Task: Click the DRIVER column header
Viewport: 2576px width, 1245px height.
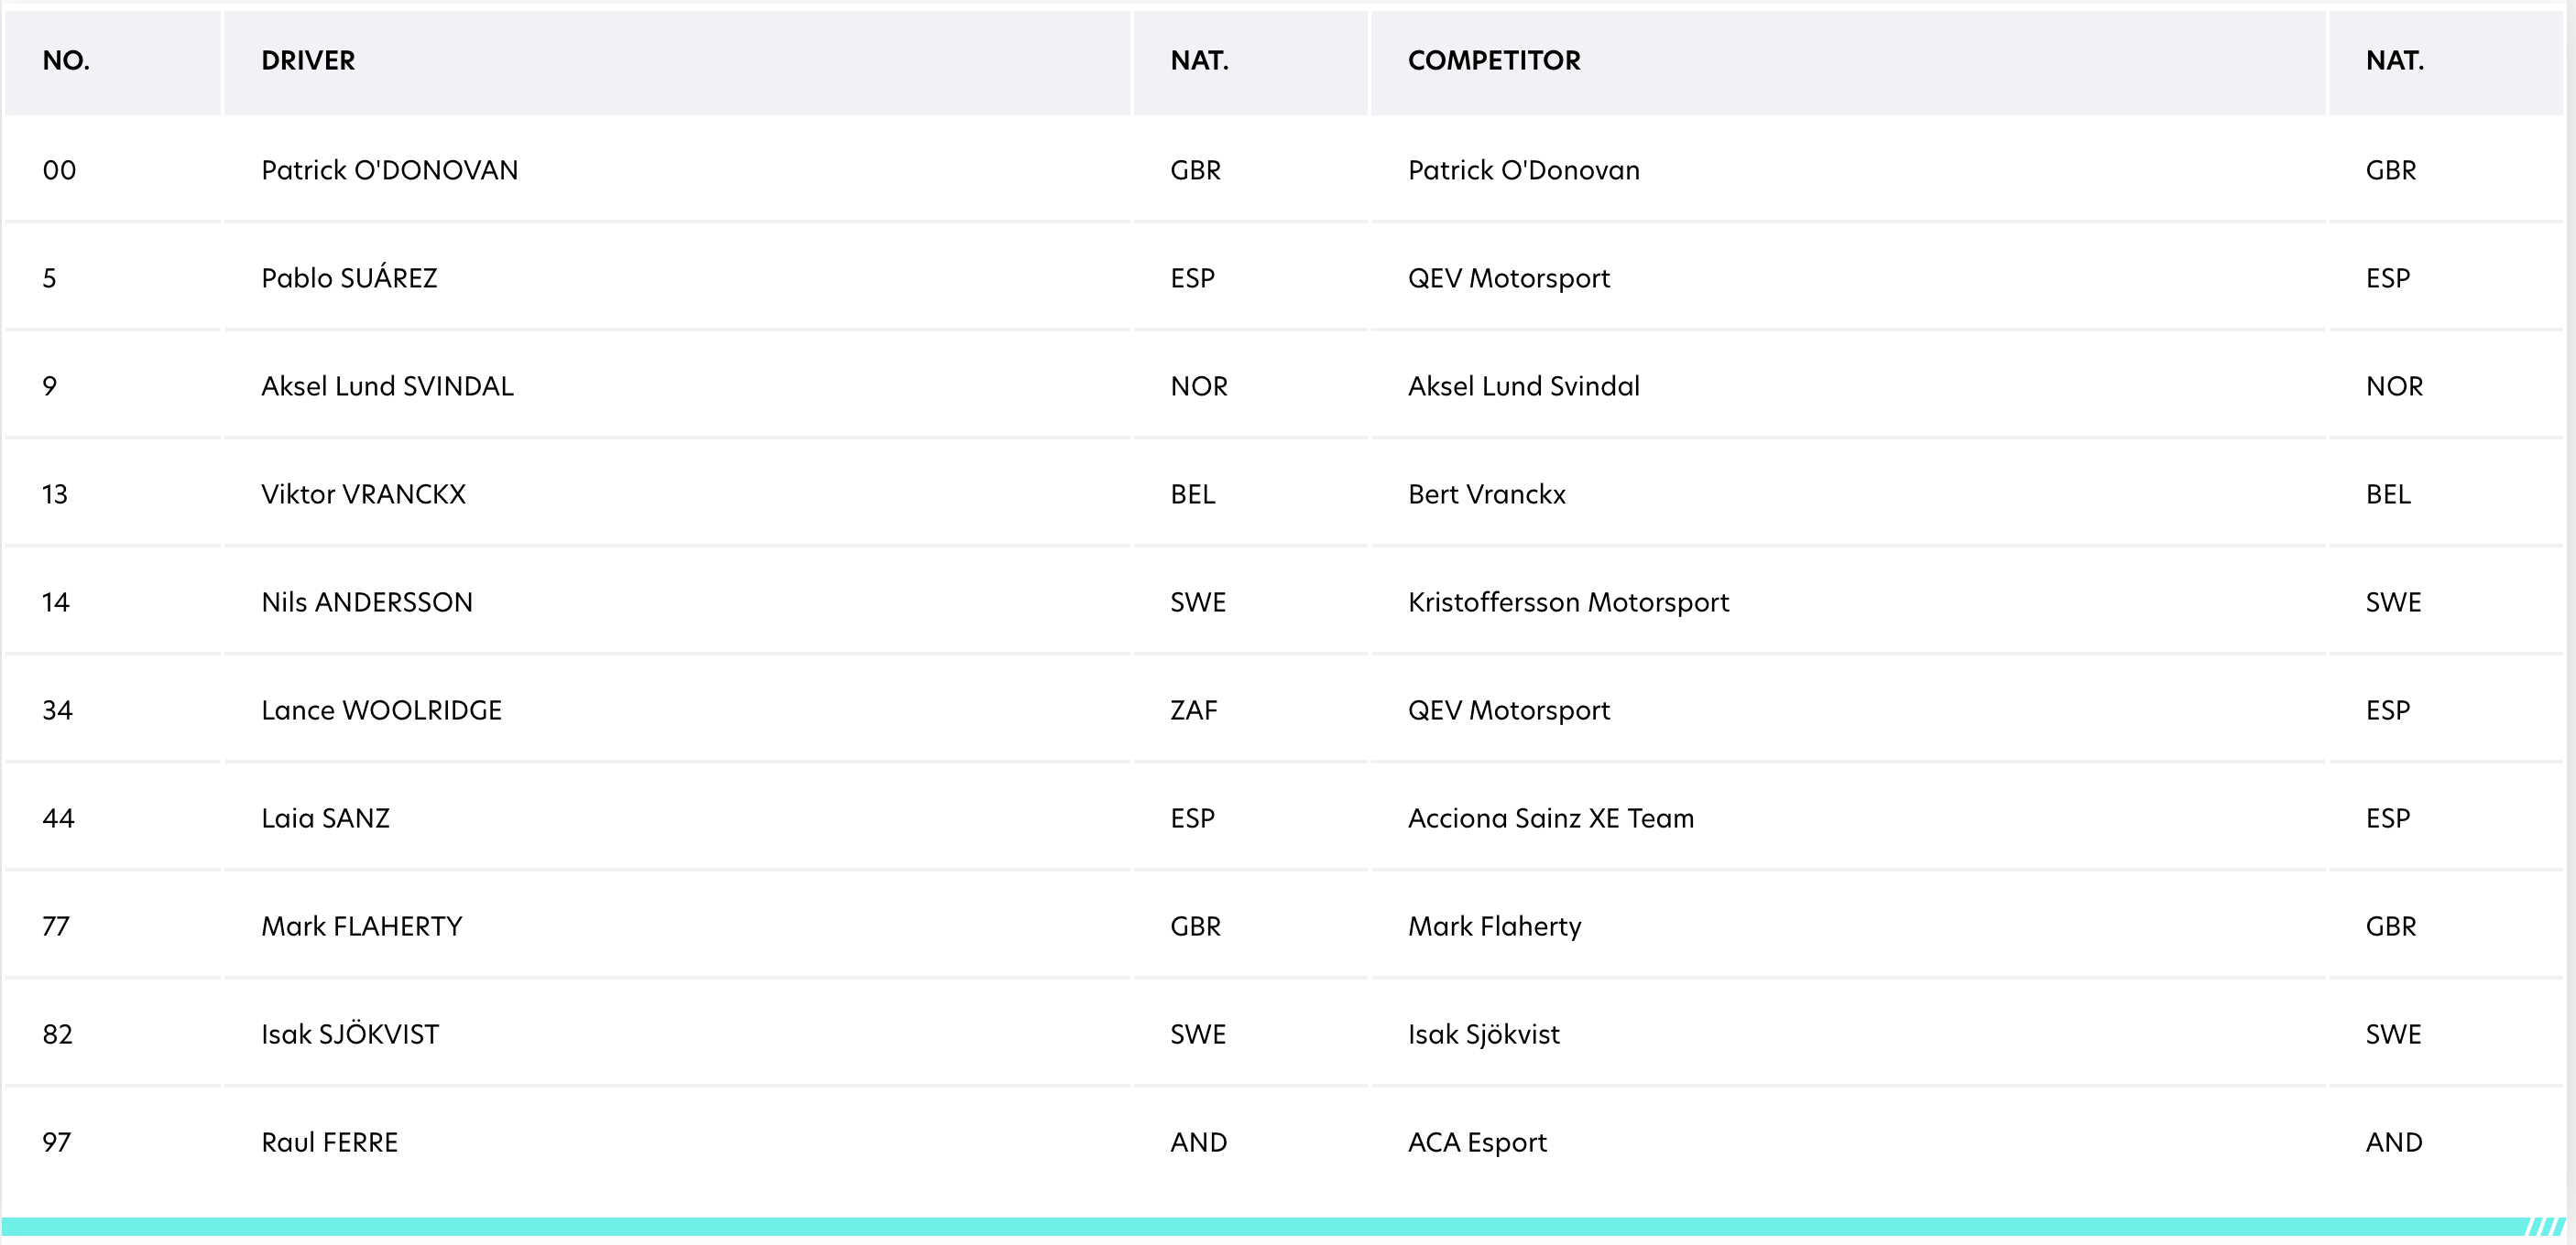Action: click(308, 61)
